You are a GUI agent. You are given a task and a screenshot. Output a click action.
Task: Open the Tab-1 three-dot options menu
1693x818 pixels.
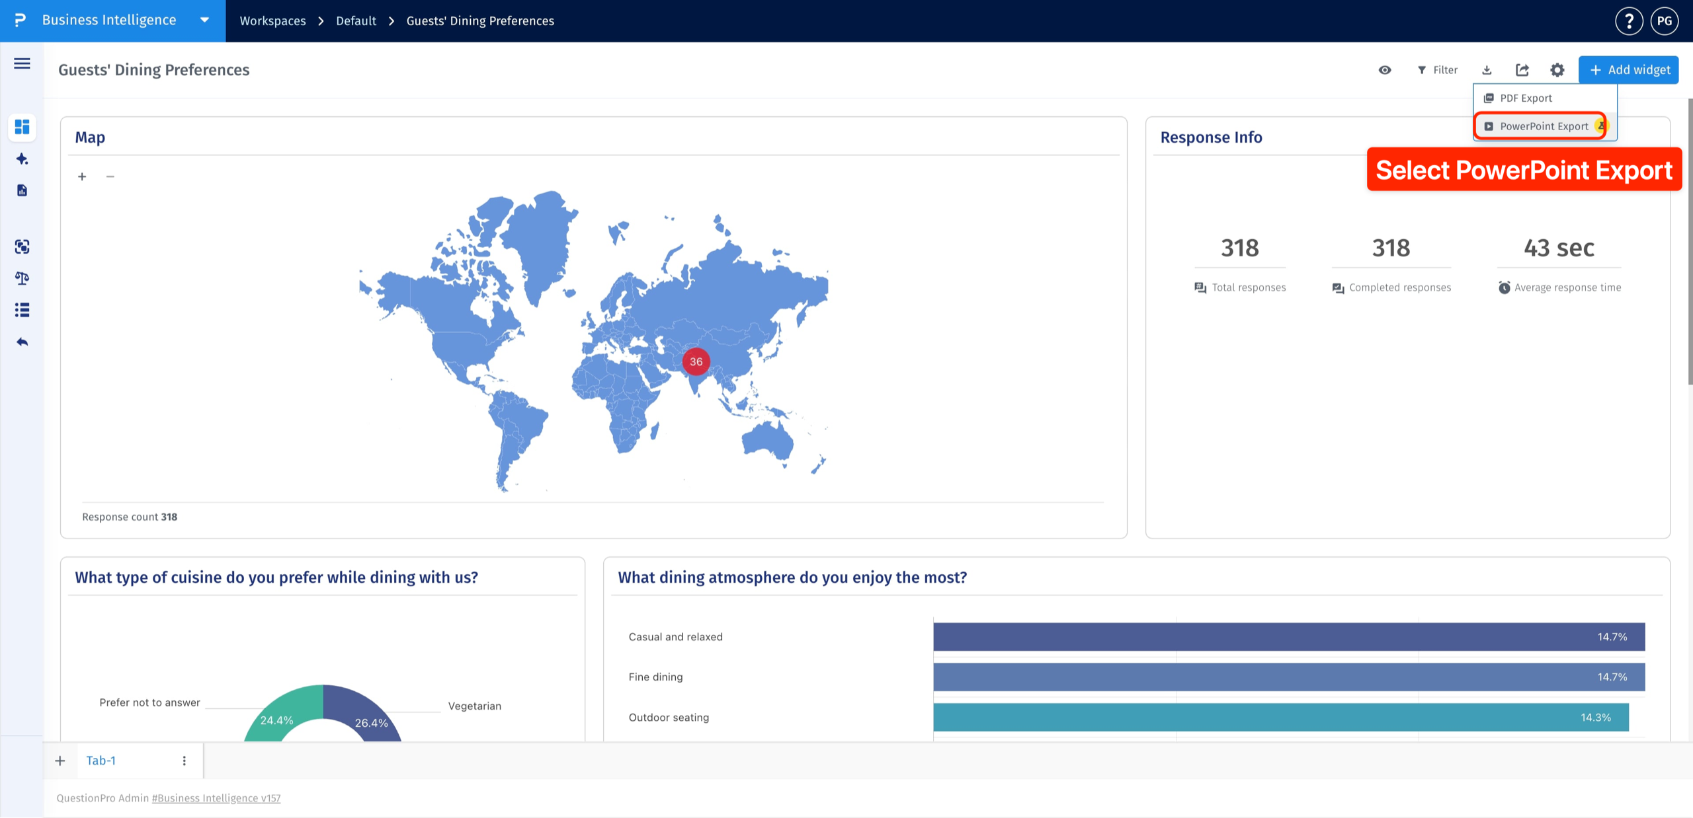click(185, 761)
